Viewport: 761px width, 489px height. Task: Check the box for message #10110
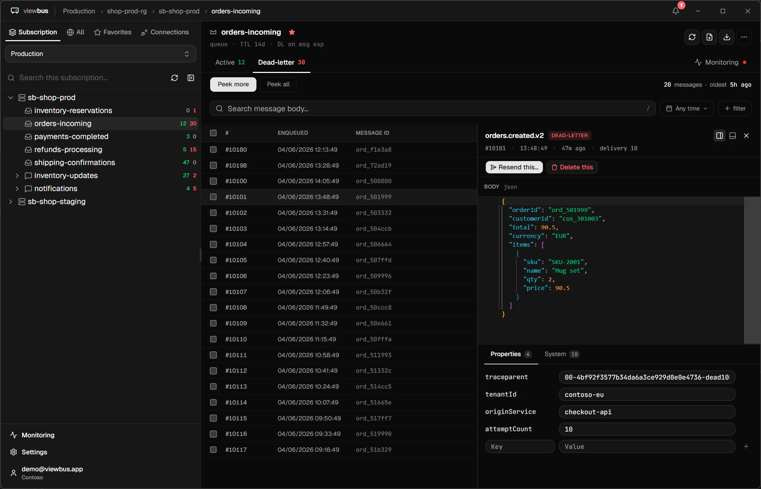tap(213, 339)
